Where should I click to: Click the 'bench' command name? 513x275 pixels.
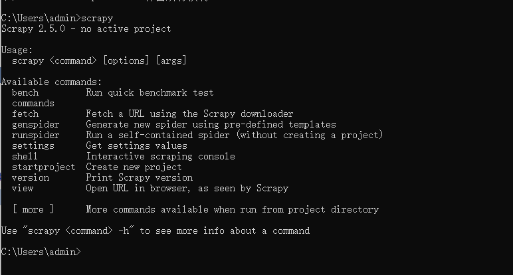point(25,92)
